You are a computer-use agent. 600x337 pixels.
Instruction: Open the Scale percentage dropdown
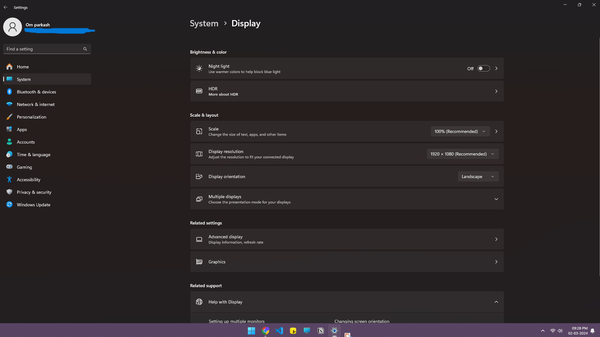[x=460, y=131]
